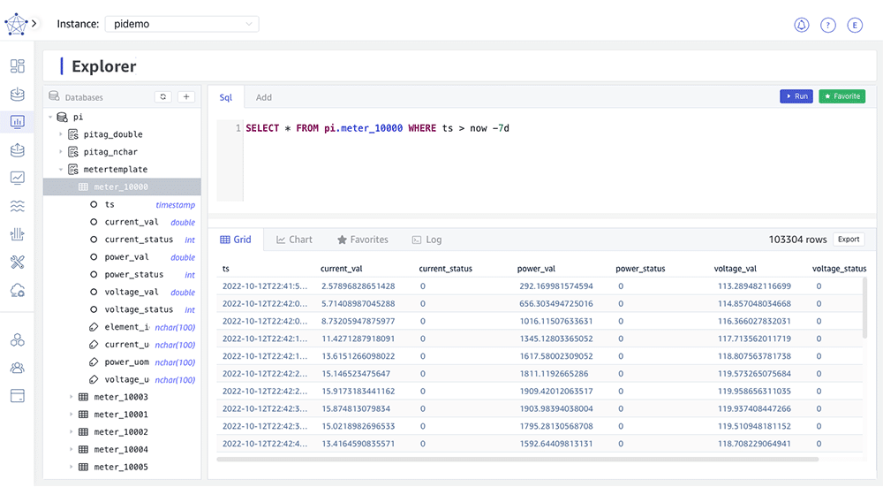Image resolution: width=883 pixels, height=495 pixels.
Task: Expand the meter_10003 table
Action: click(x=71, y=397)
